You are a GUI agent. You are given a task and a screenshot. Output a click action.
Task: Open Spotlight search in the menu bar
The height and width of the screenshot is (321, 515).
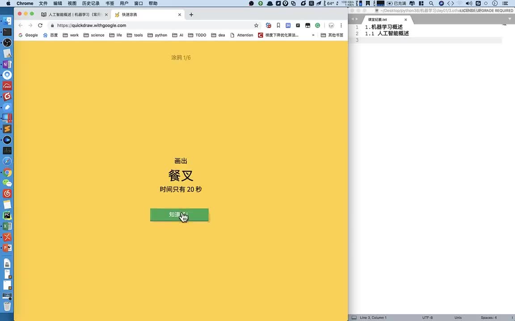click(431, 3)
